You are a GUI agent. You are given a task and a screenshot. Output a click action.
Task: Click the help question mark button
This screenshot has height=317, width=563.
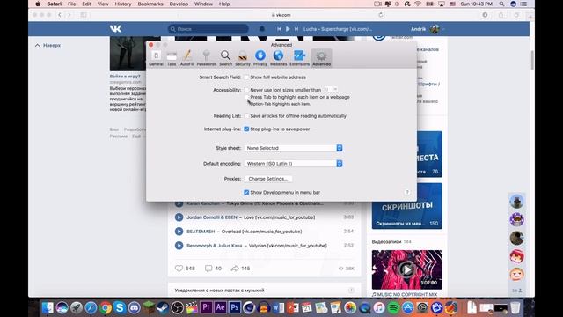click(406, 192)
